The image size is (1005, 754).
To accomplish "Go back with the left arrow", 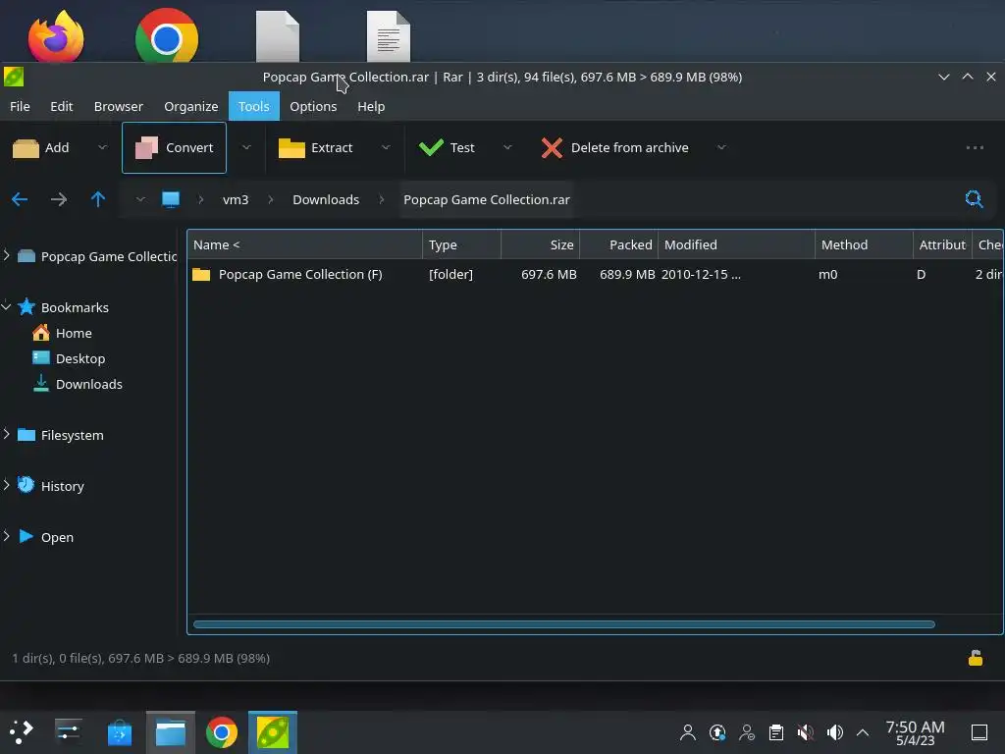I will tap(20, 199).
